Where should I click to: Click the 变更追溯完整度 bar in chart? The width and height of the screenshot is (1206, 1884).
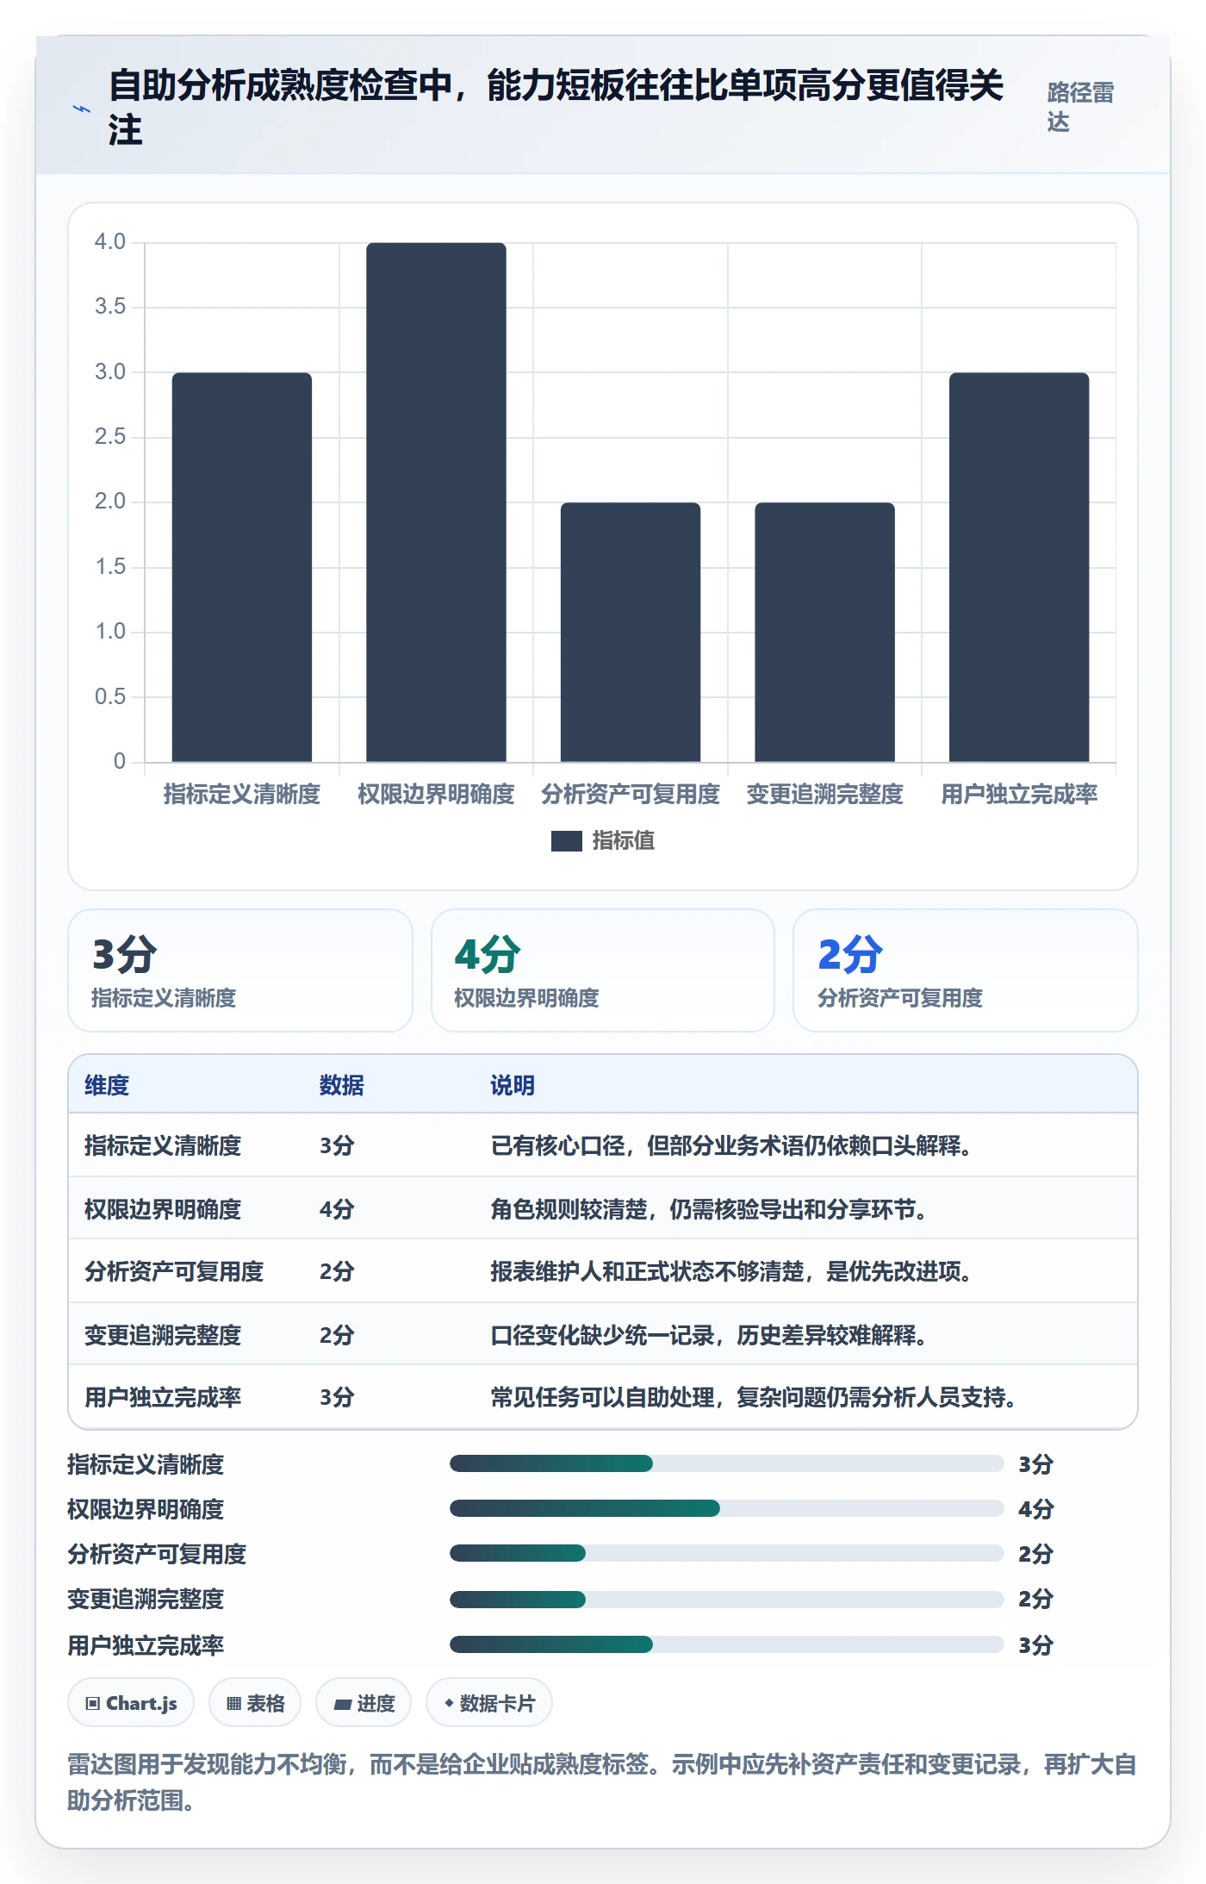(824, 632)
